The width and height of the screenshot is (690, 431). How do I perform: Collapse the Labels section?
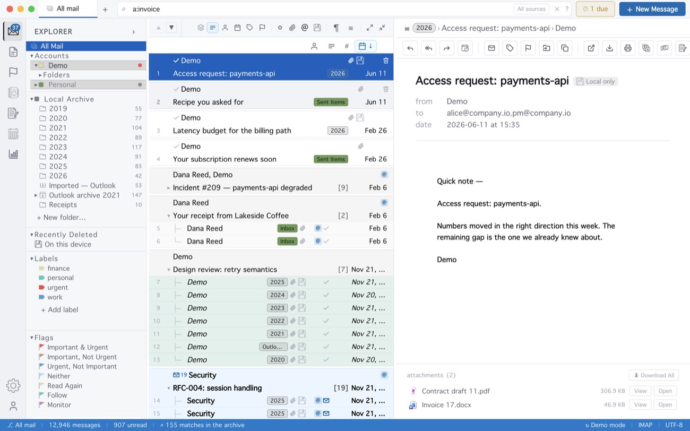pos(32,259)
